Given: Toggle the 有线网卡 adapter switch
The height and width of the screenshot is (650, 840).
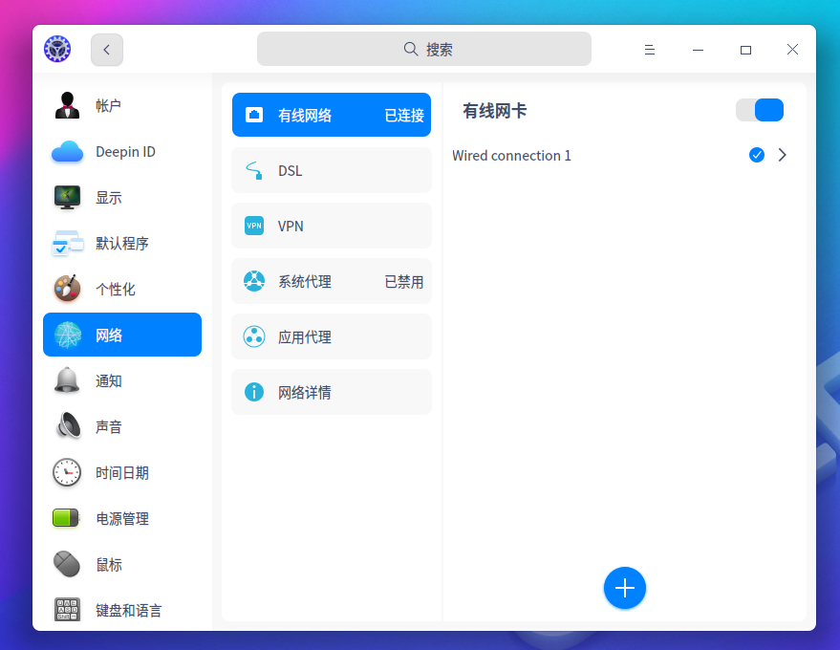Looking at the screenshot, I should click(x=759, y=110).
